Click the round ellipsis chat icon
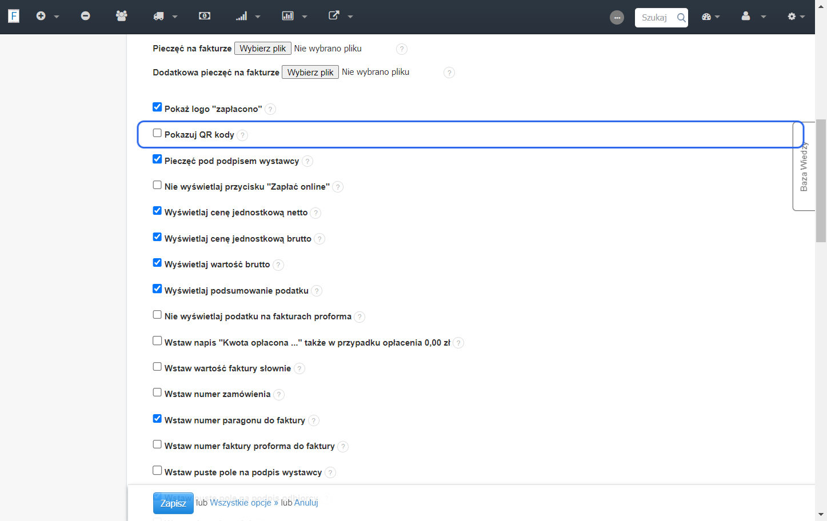This screenshot has width=827, height=521. [x=617, y=18]
